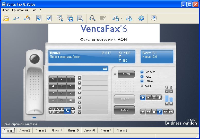Screen dimensions: 200x139
Task: Switch to the Линия 5 tab
Action: 73,130
